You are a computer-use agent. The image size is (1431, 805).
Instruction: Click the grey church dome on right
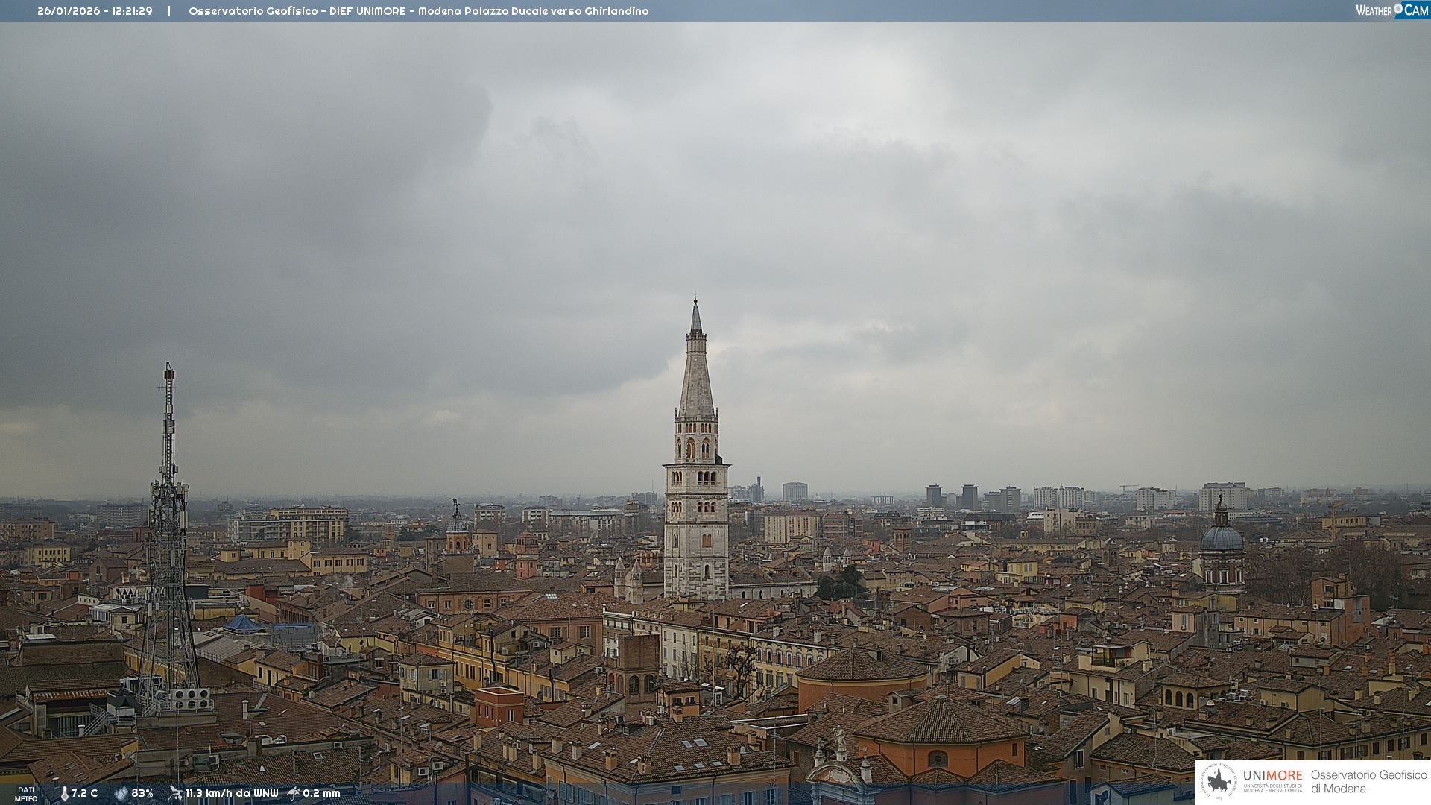click(x=1222, y=537)
